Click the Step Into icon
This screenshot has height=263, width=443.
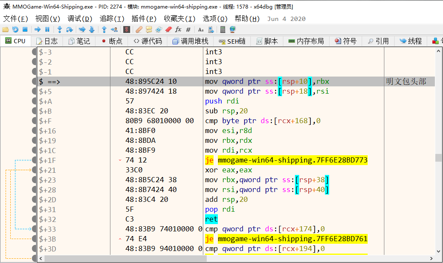point(59,30)
